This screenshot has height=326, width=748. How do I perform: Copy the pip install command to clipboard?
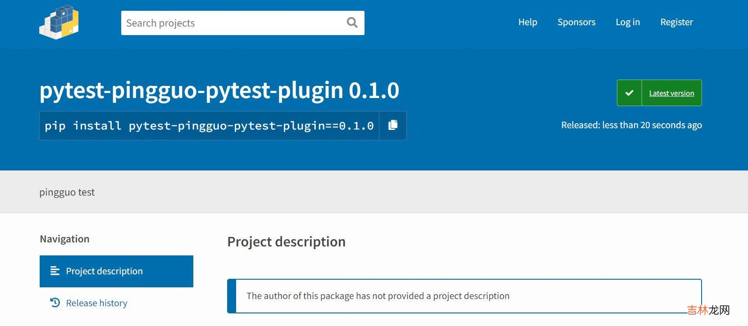pyautogui.click(x=393, y=125)
